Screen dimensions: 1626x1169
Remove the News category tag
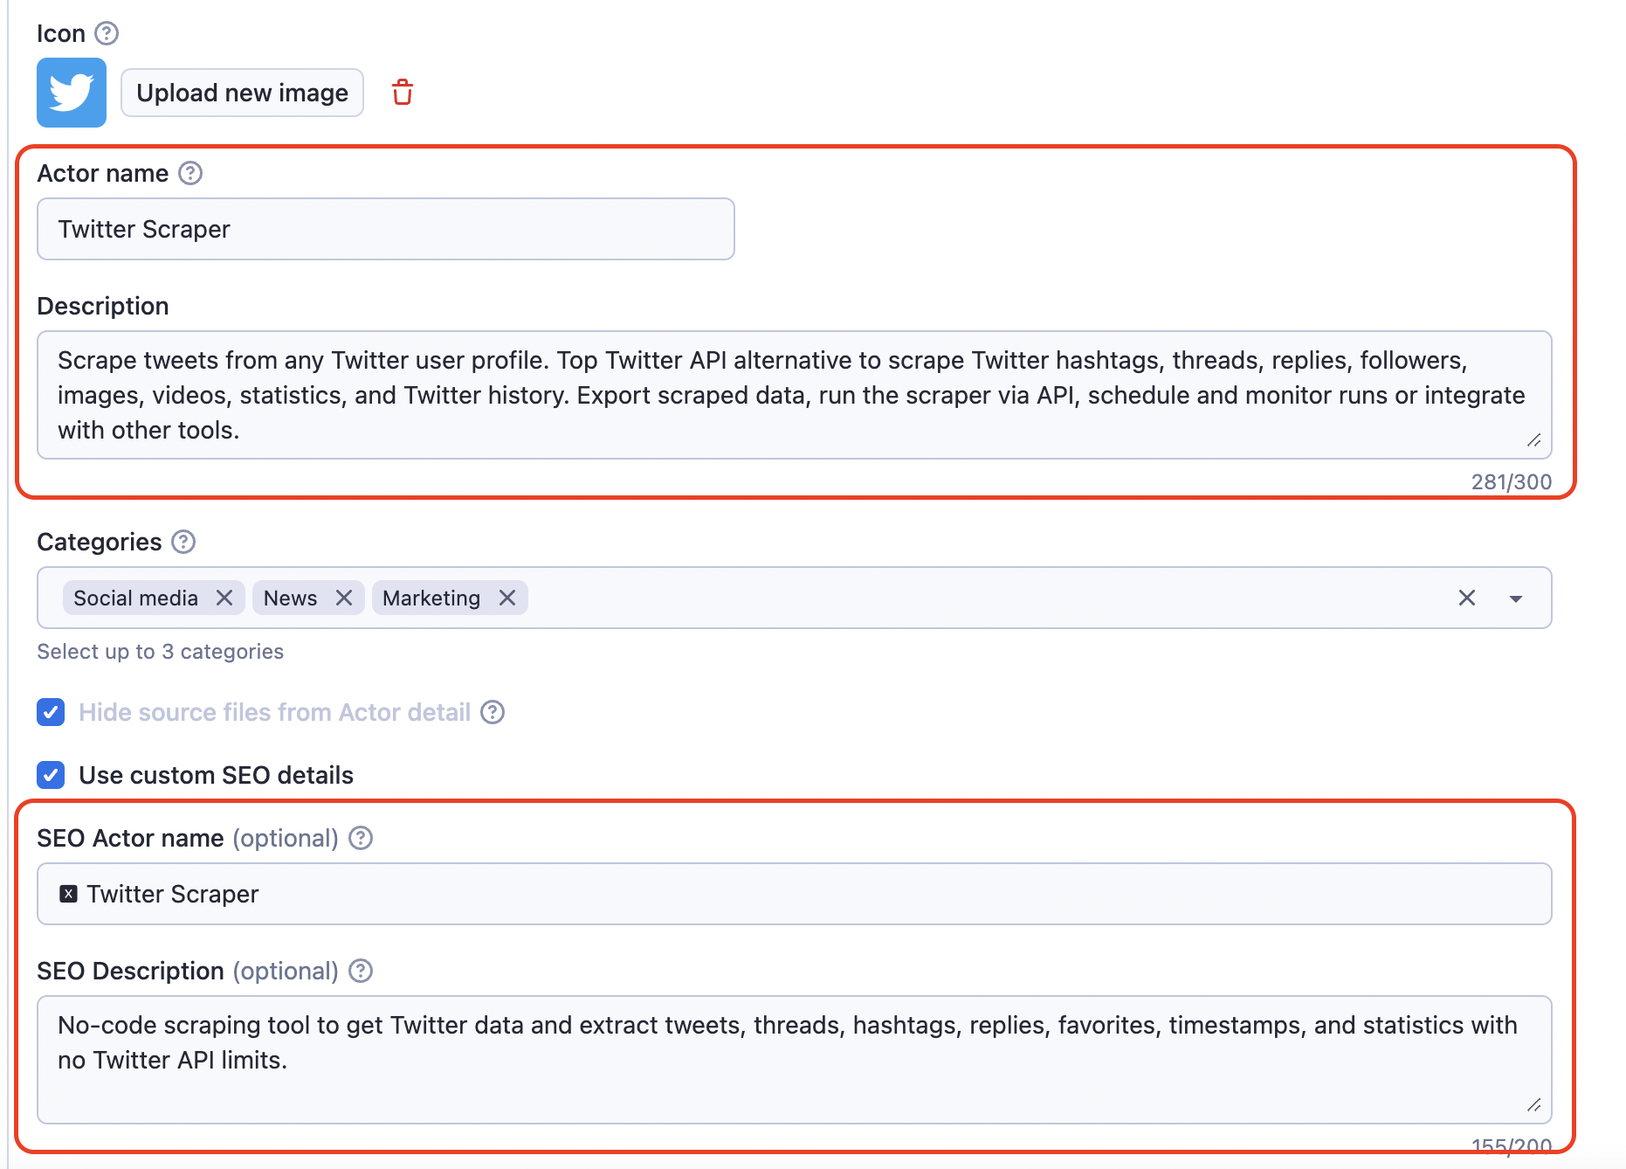344,598
